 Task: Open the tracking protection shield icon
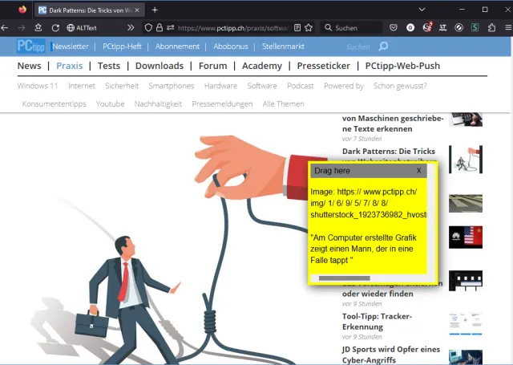148,28
